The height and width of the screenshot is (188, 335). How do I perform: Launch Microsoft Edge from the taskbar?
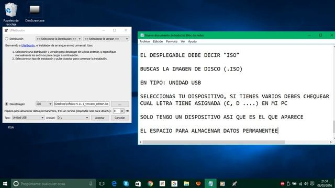tap(114, 183)
